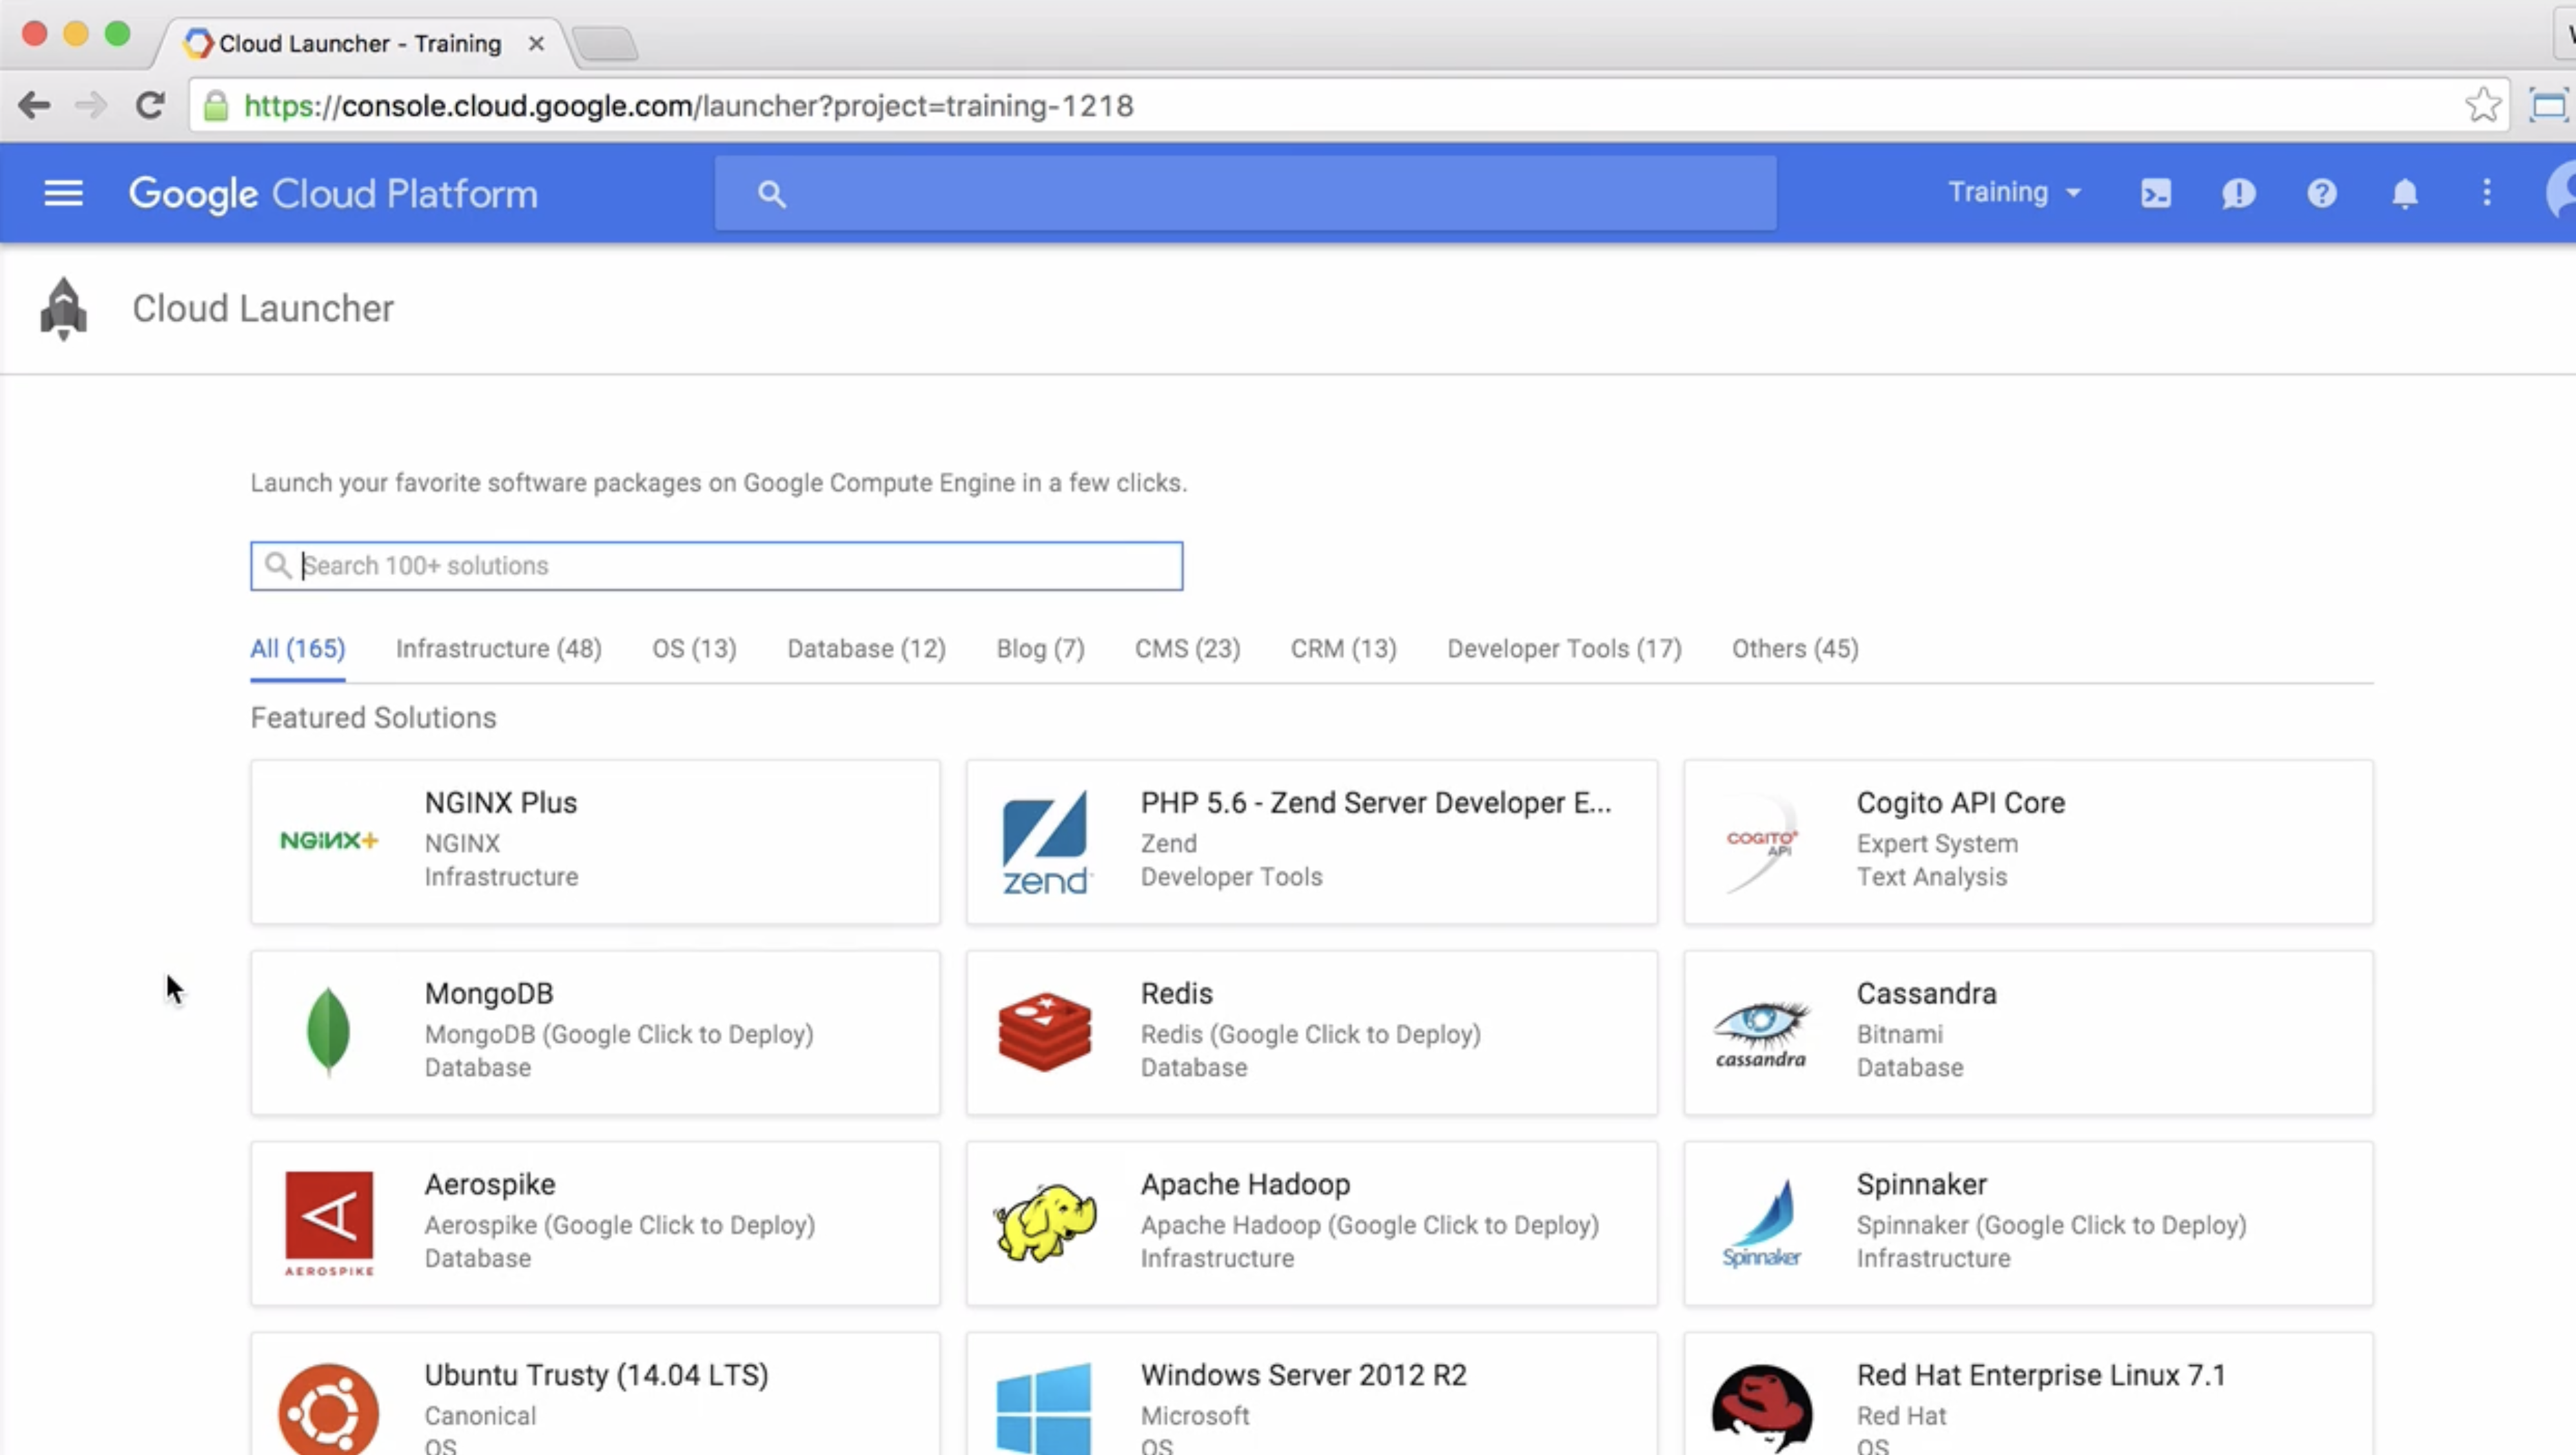This screenshot has width=2576, height=1455.
Task: Activate Google Cloud Shell icon
Action: tap(2156, 193)
